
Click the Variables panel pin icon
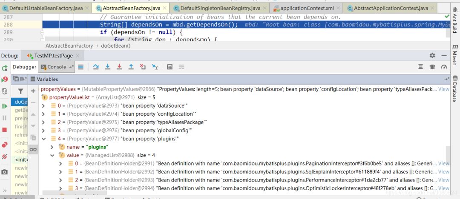coord(446,79)
